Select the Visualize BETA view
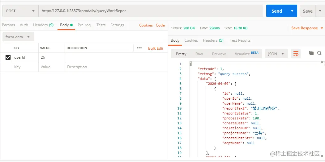The image size is (325, 162). point(246,54)
